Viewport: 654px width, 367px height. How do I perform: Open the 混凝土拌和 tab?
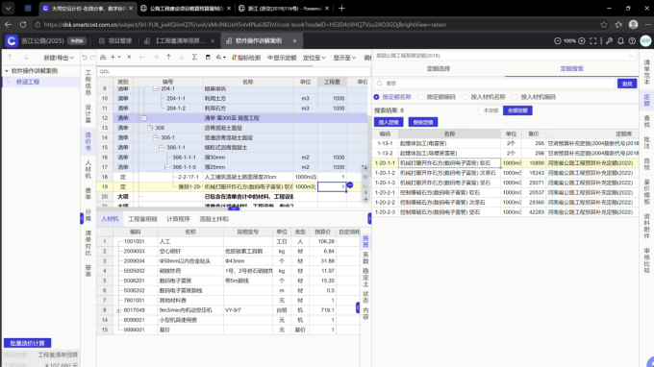[214, 219]
